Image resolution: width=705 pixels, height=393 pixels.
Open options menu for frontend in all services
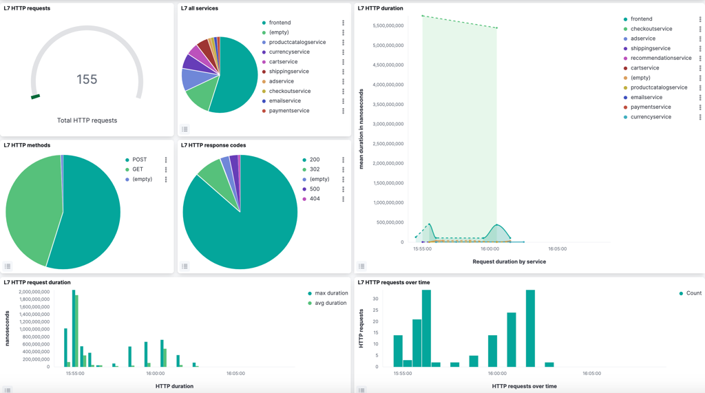pos(343,23)
